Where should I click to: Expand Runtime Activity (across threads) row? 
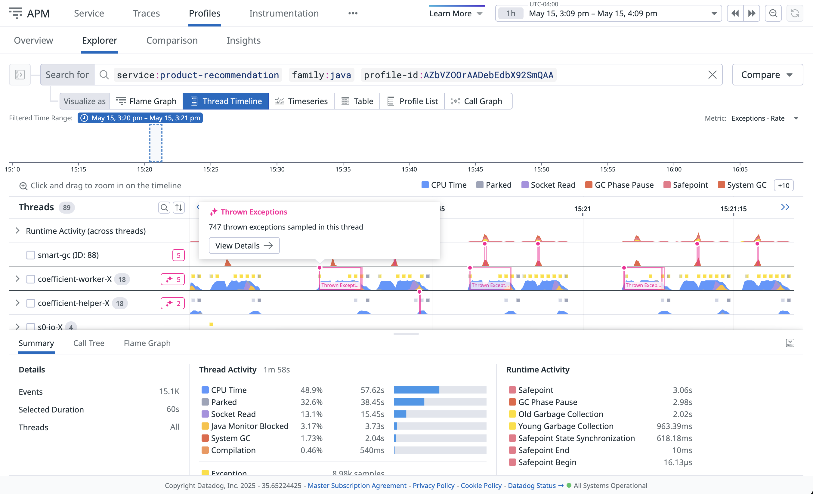click(x=17, y=231)
